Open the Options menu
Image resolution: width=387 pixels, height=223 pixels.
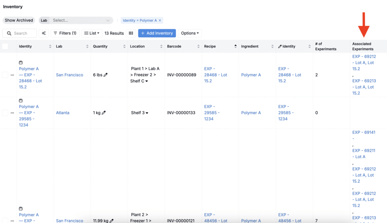[x=190, y=33]
